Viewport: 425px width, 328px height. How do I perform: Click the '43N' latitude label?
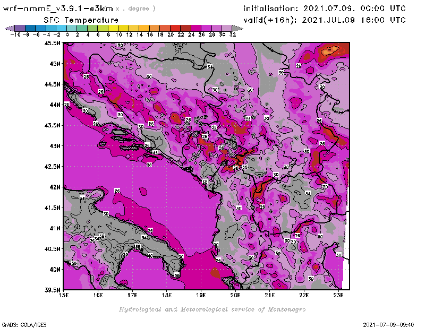pos(55,146)
